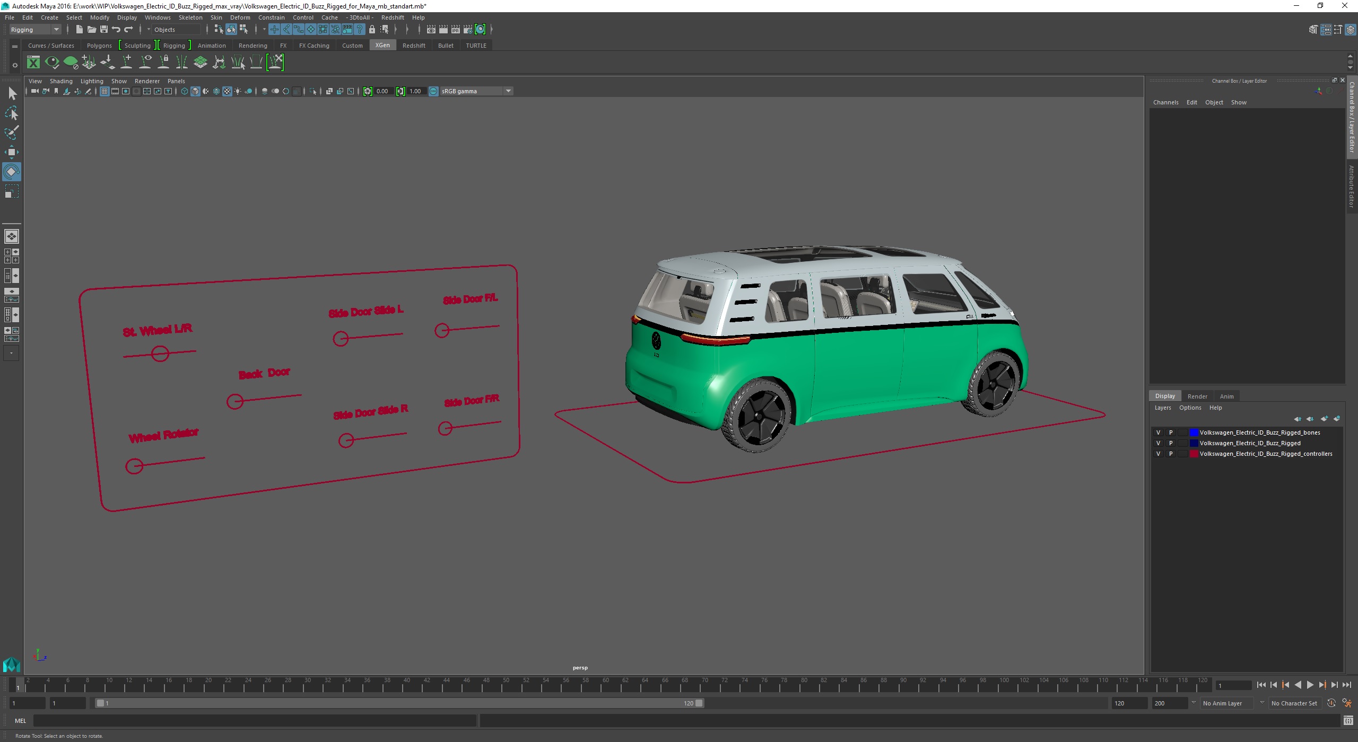Click create new layer icon
Image resolution: width=1358 pixels, height=742 pixels.
click(1324, 419)
